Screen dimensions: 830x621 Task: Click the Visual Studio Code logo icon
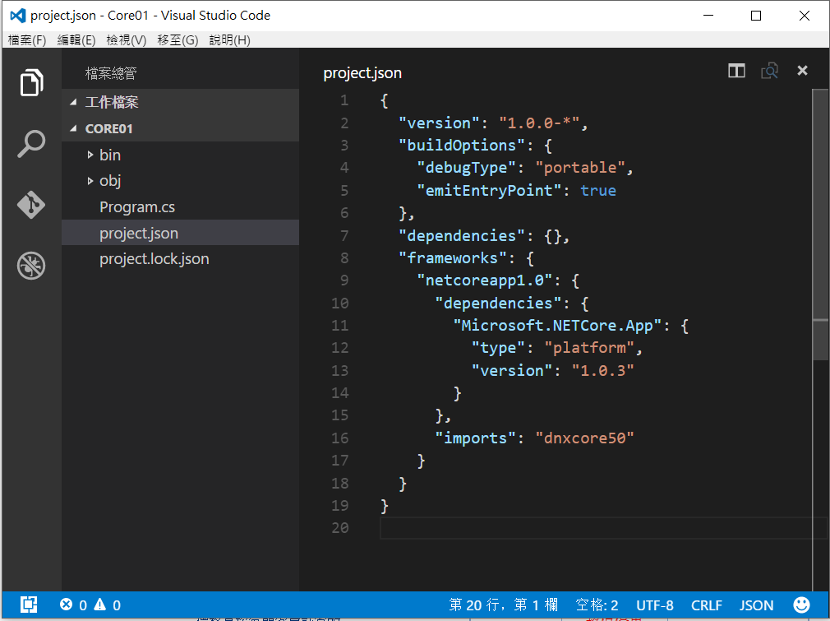coord(17,16)
